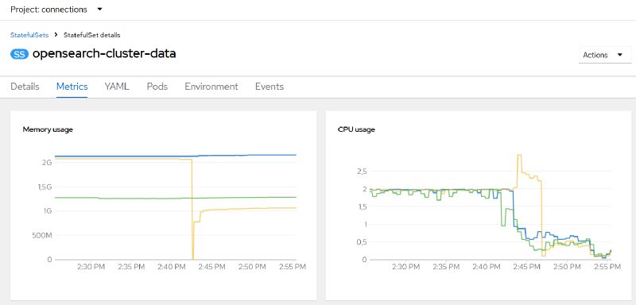636x305 pixels.
Task: Click the StatefulSet details breadcrumb text
Action: click(x=91, y=35)
